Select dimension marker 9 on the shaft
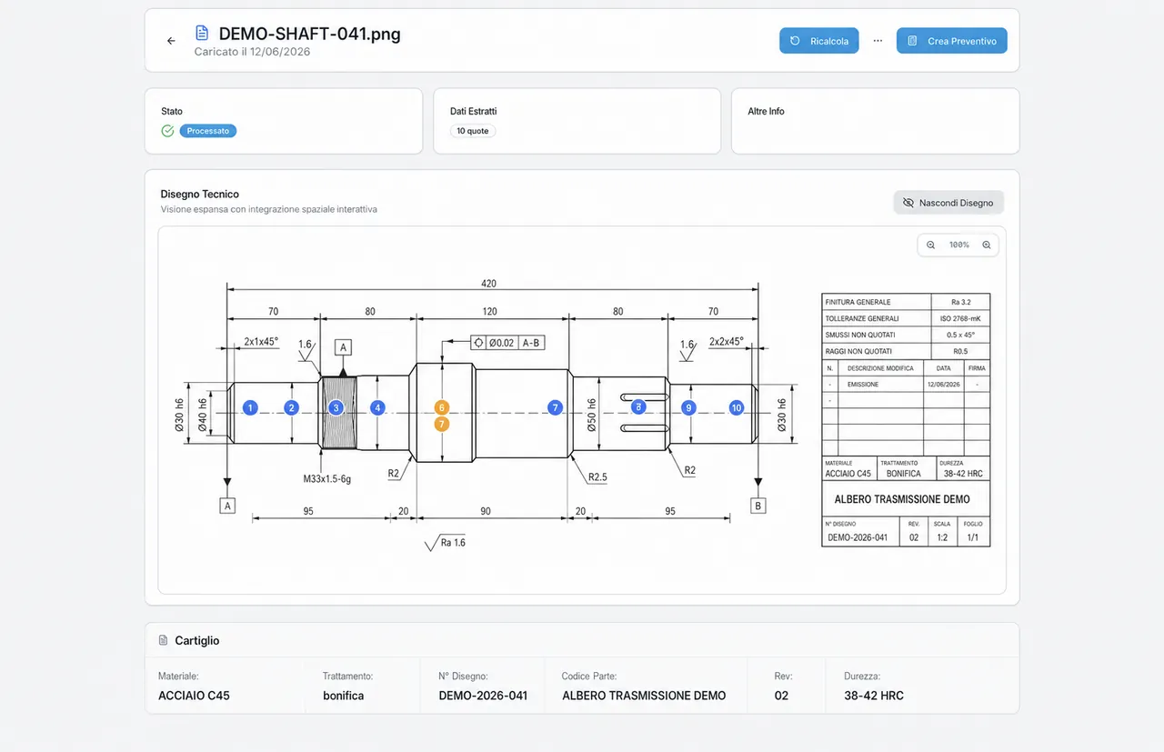 click(x=689, y=408)
